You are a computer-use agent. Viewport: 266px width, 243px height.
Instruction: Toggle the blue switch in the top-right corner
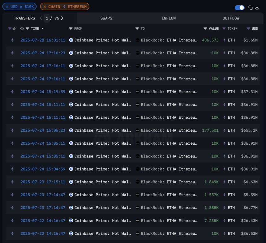[x=240, y=7]
